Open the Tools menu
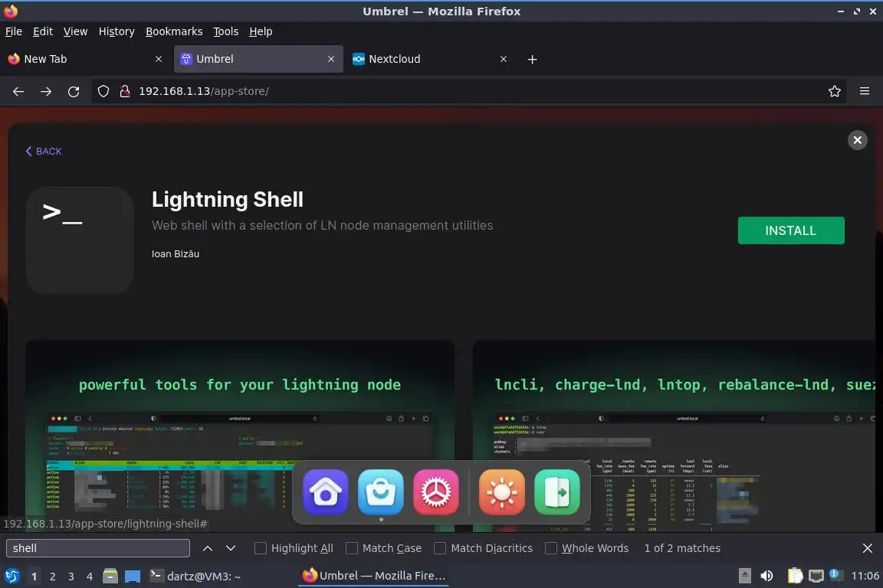 pos(226,31)
